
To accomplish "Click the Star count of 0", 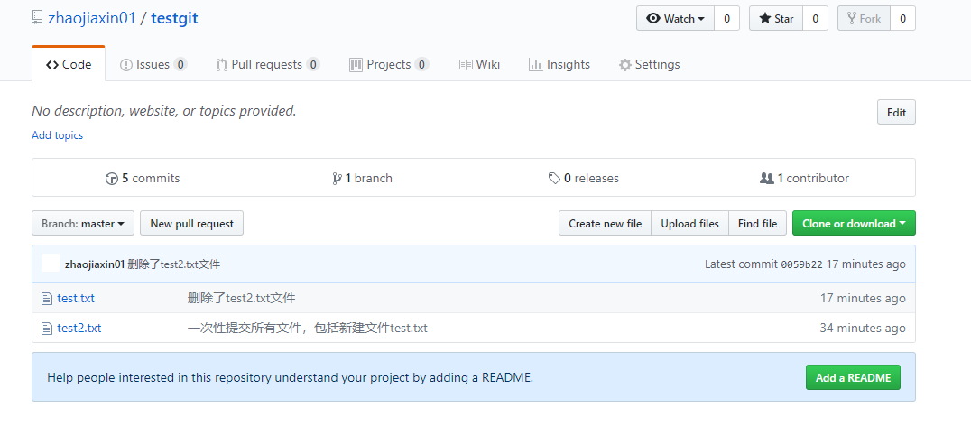I will click(816, 19).
